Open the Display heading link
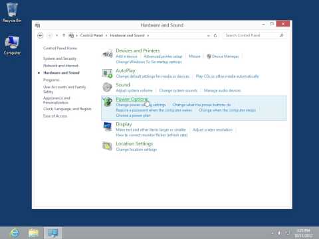This screenshot has height=239, width=319. 124,124
